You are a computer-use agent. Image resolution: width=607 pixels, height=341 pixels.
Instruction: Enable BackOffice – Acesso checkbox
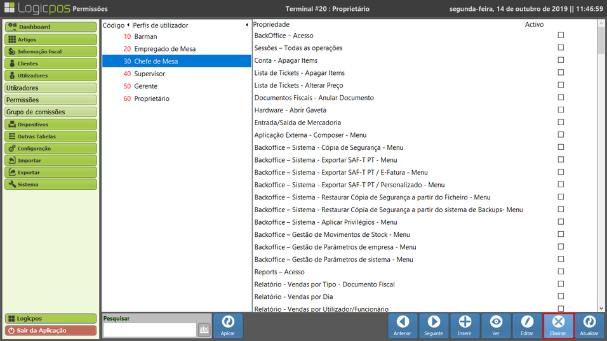coord(561,36)
